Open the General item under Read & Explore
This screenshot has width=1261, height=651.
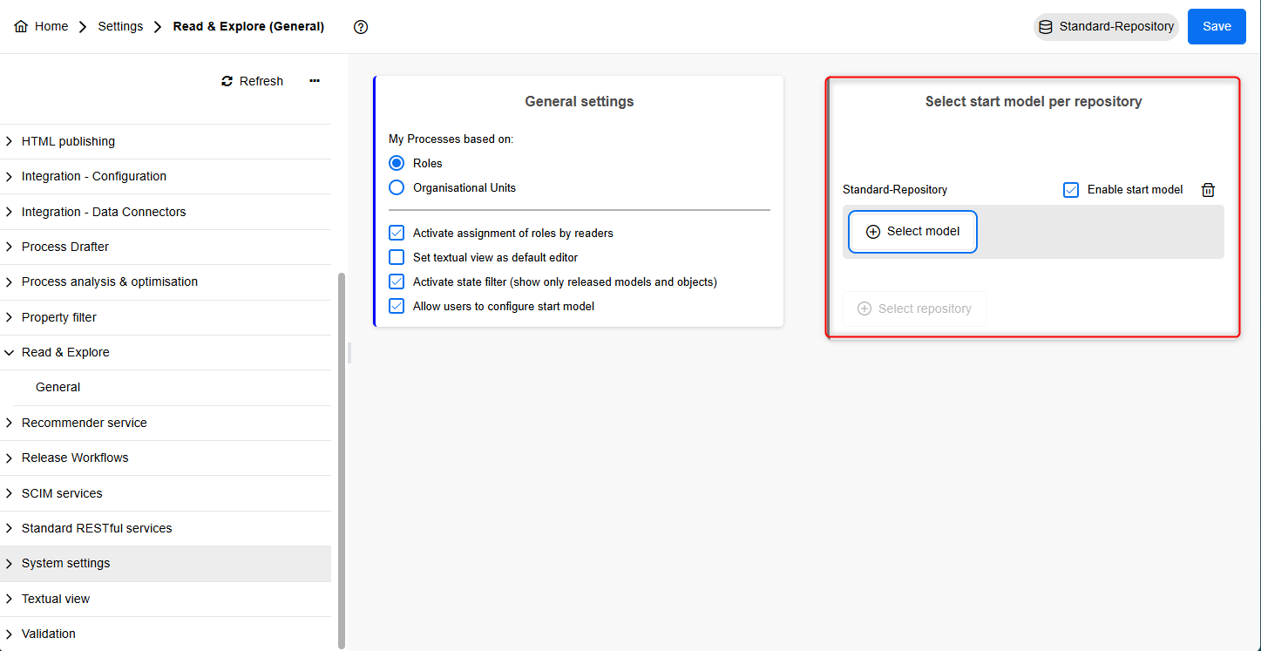[x=58, y=387]
